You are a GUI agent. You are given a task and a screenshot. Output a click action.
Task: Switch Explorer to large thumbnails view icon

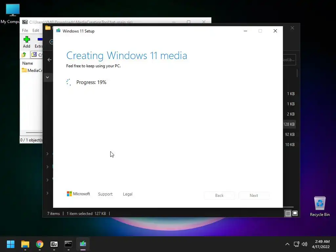tap(295, 213)
